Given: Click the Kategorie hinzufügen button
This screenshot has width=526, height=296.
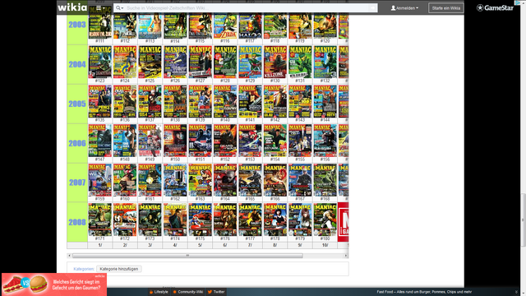Looking at the screenshot, I should [118, 269].
